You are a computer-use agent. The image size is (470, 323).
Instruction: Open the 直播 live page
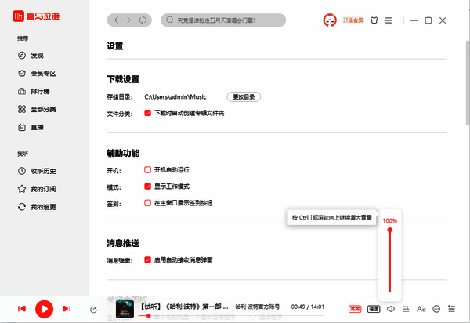pos(31,128)
